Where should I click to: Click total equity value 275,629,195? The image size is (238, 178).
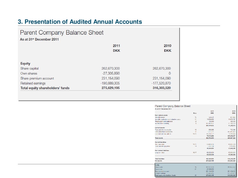111,88
